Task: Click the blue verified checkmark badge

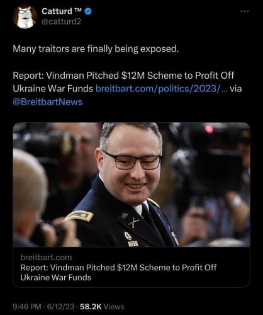Action: pos(88,11)
